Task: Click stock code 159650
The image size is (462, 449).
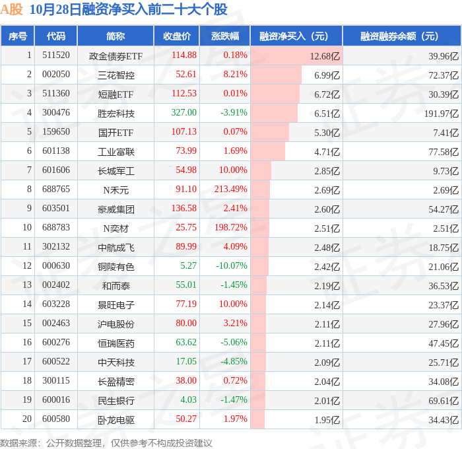Action: 56,132
